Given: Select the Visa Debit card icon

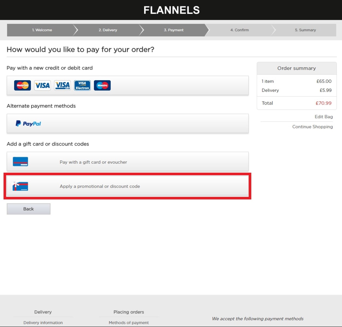Looking at the screenshot, I should tap(62, 86).
